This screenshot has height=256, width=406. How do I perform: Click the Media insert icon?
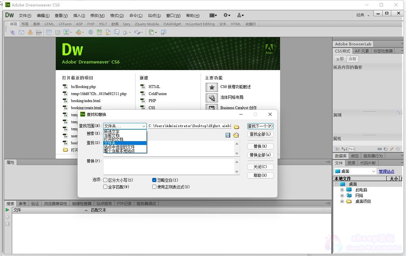pyautogui.click(x=79, y=32)
